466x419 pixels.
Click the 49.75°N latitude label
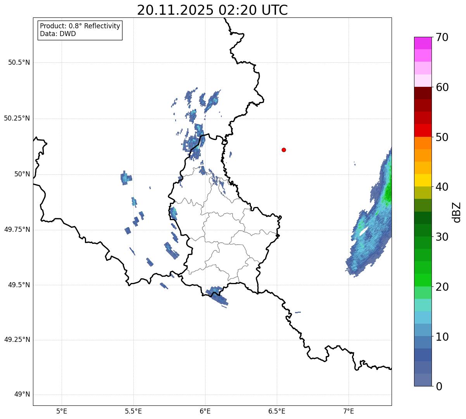click(x=17, y=229)
